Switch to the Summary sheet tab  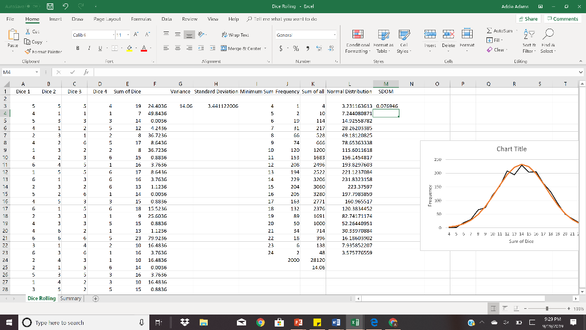[x=70, y=298]
